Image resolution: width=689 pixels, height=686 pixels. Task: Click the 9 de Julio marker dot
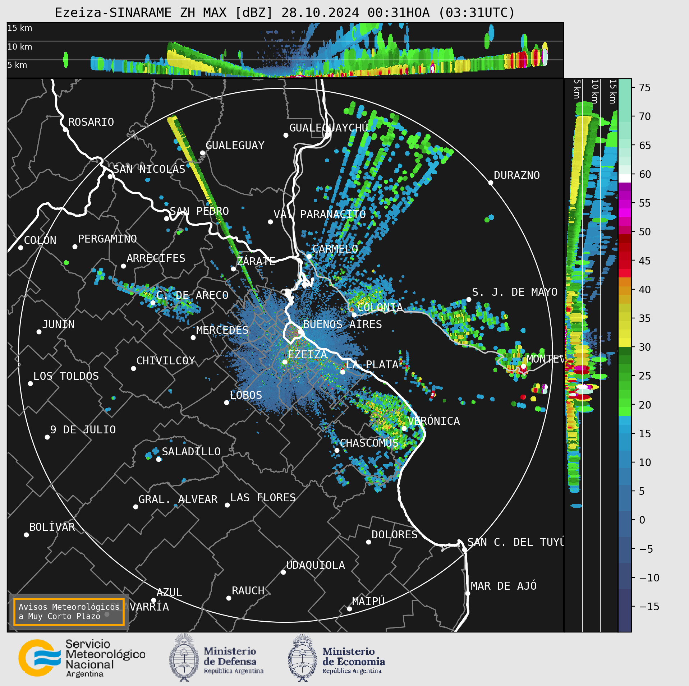pos(47,437)
